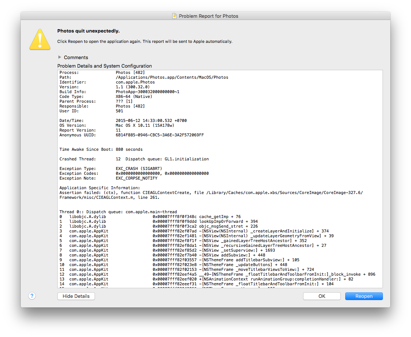Click the Thread 0 main-thread header line

tap(118, 212)
